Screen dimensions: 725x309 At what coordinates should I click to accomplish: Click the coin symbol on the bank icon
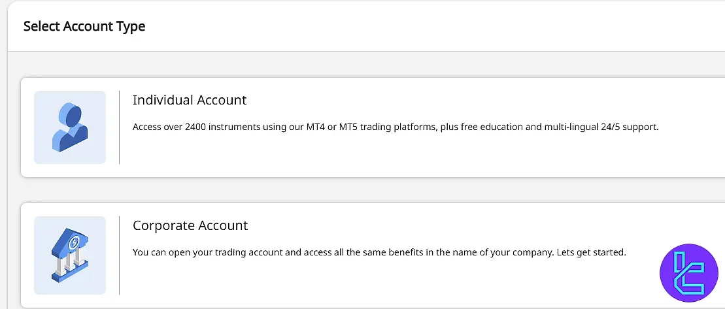coord(75,242)
